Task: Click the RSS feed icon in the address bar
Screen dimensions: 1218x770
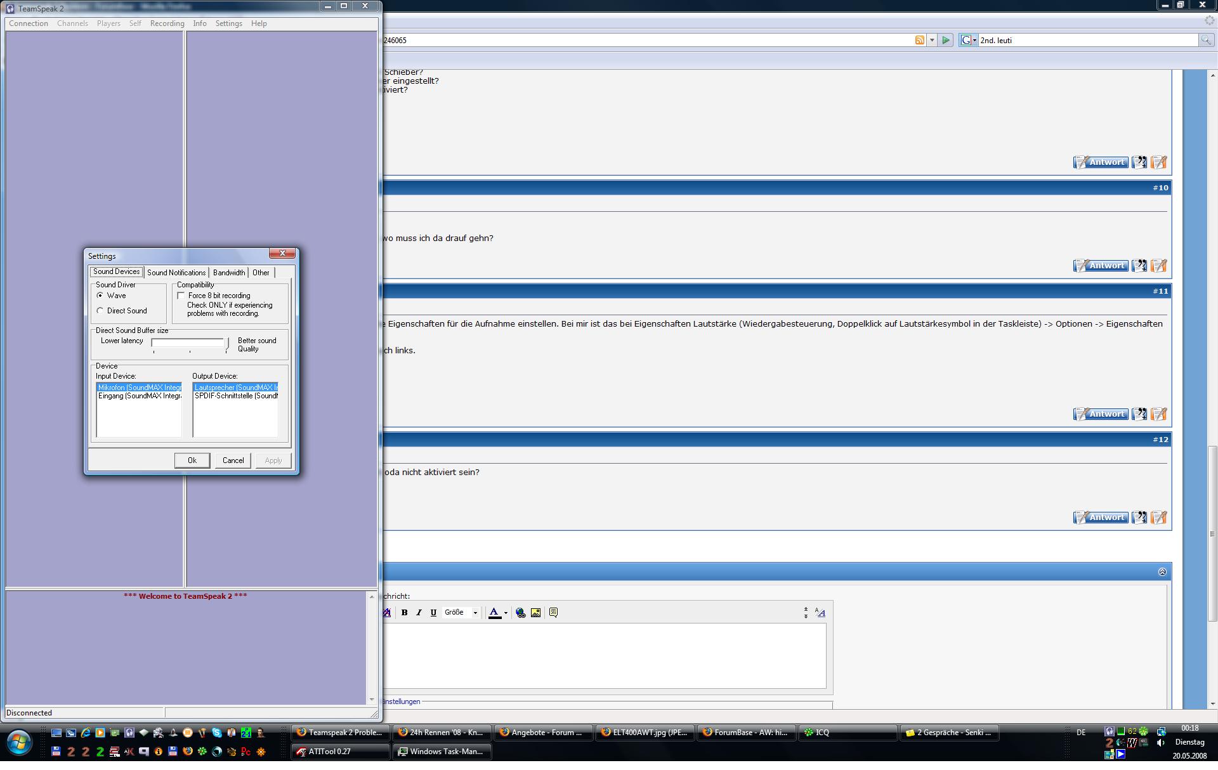Action: click(x=919, y=40)
